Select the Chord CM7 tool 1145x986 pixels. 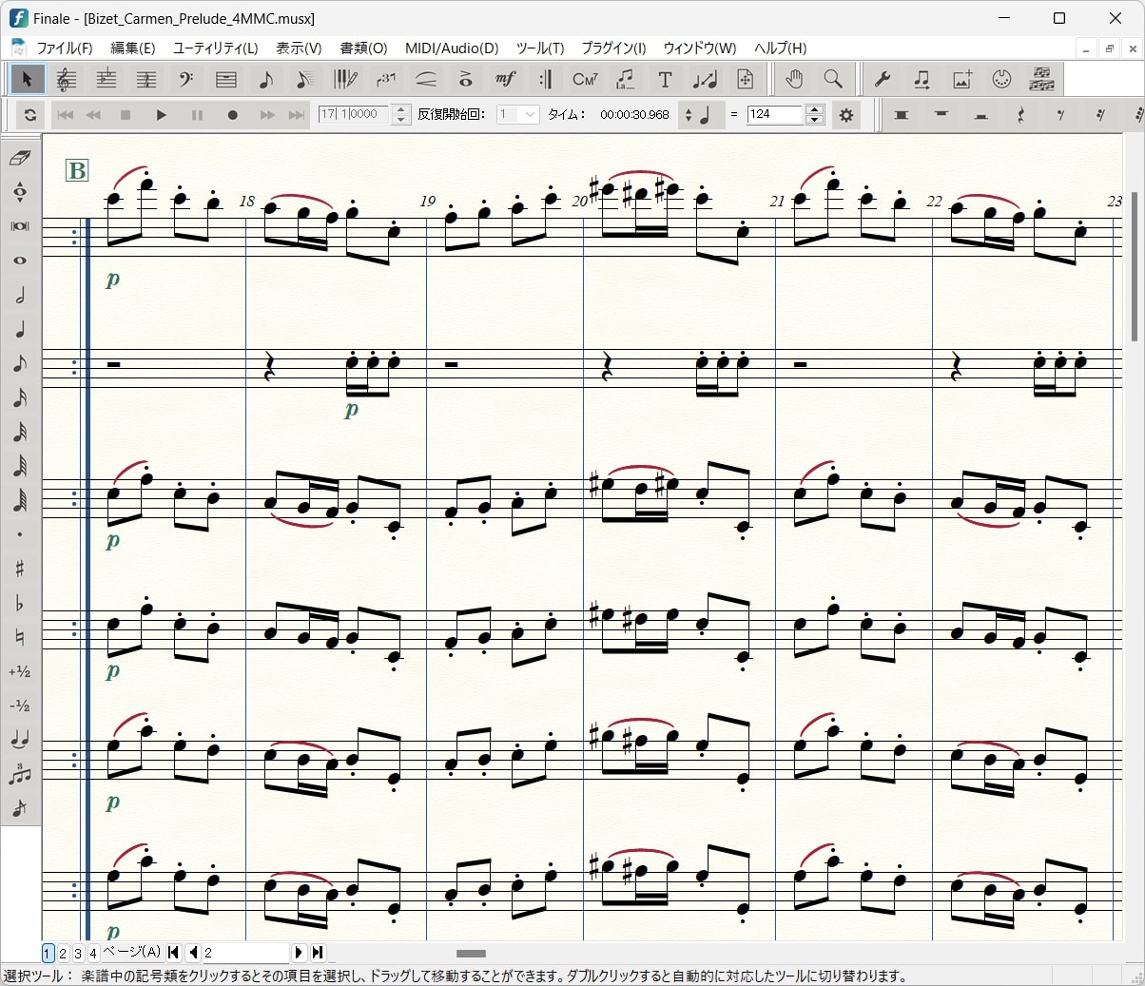click(585, 80)
